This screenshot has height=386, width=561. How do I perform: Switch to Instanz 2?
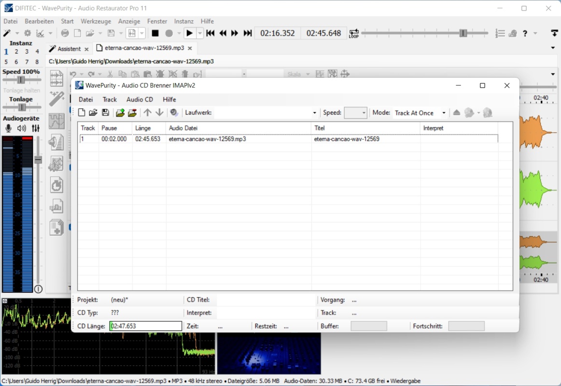pyautogui.click(x=16, y=52)
